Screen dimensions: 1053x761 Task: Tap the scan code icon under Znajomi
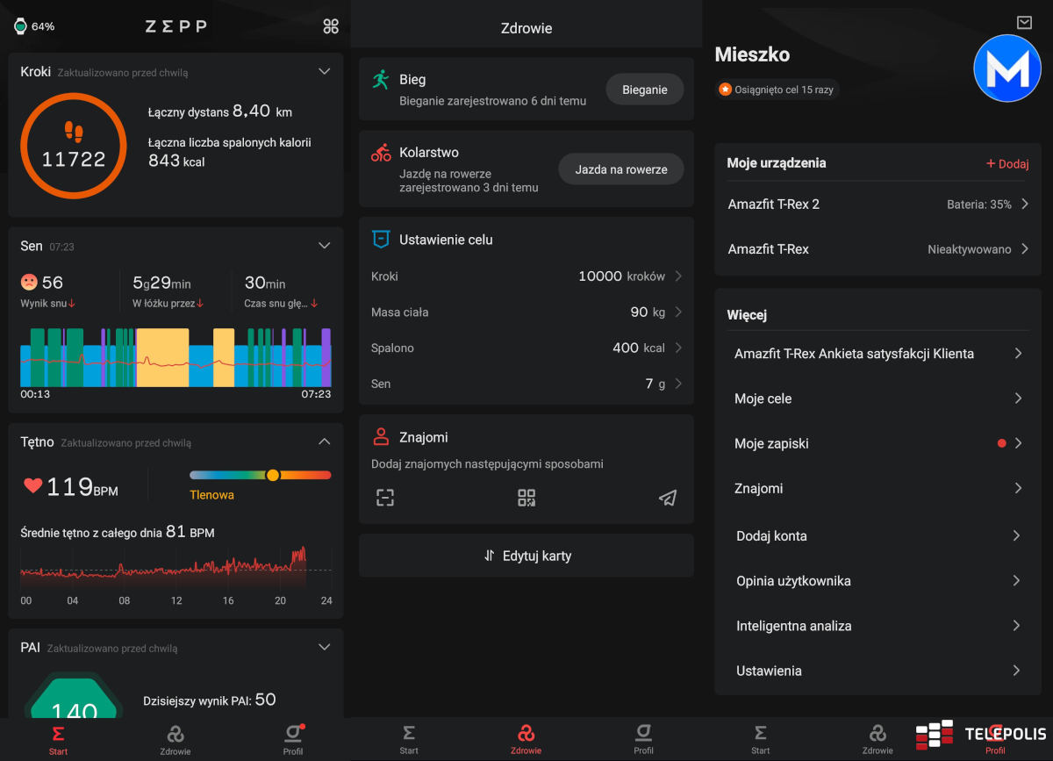(385, 499)
